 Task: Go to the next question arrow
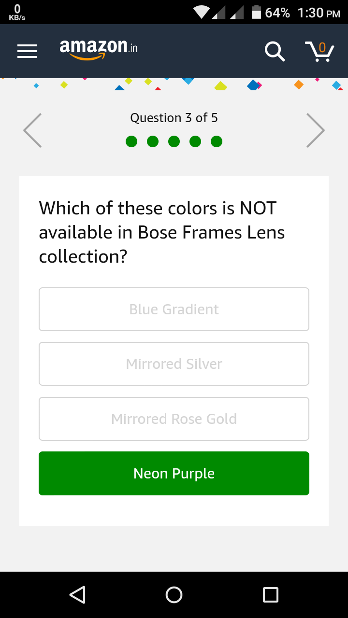point(316,130)
